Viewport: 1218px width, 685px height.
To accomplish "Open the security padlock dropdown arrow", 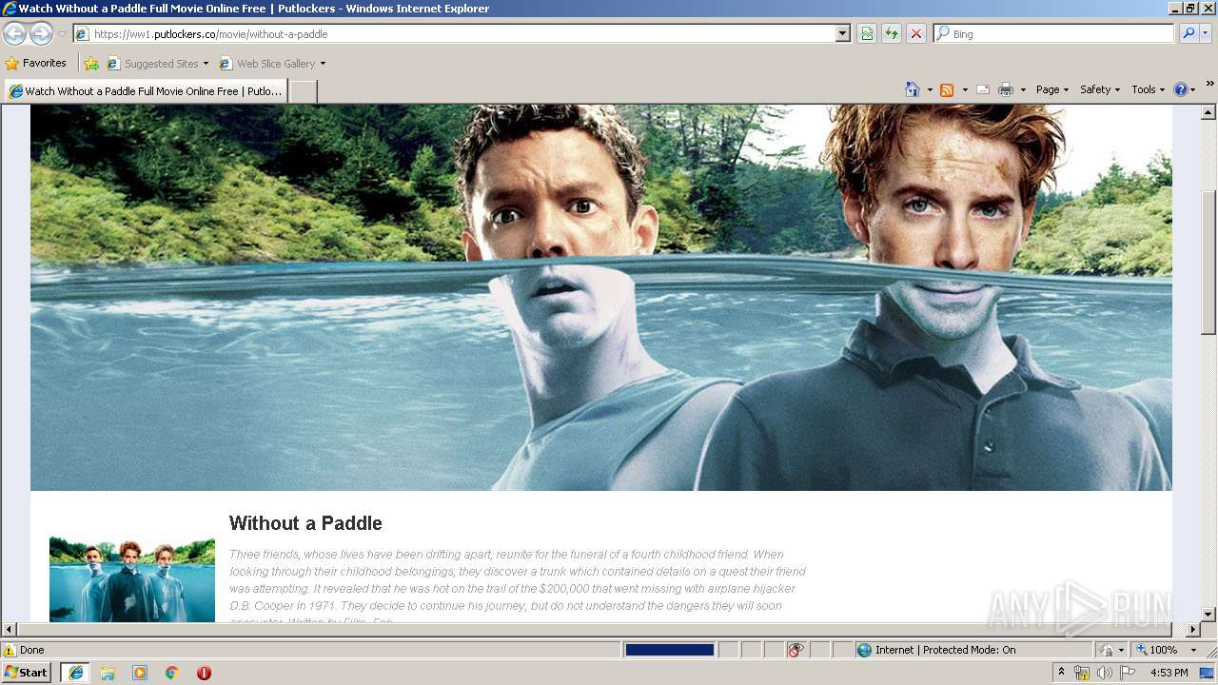I will pos(1121,650).
